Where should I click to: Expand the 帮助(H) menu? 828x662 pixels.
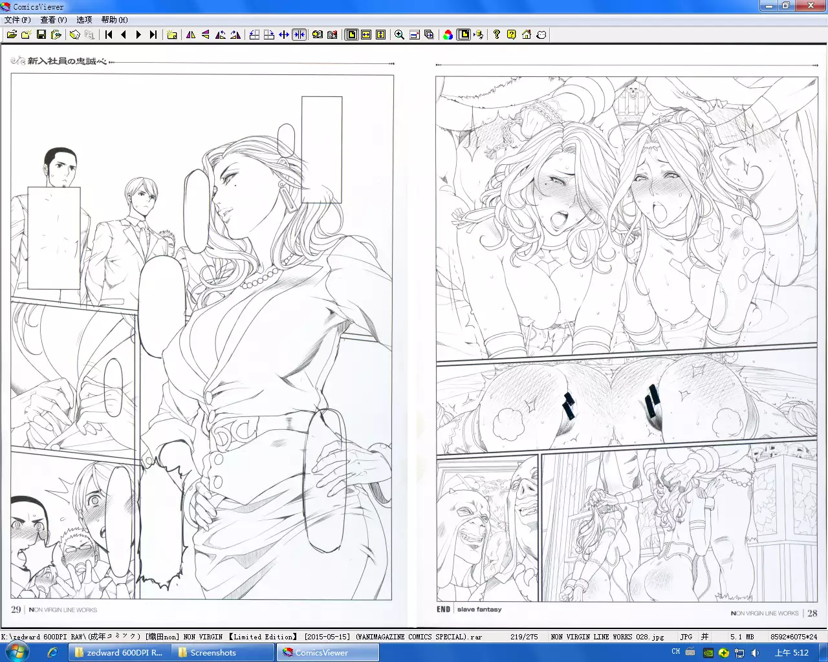pyautogui.click(x=114, y=20)
